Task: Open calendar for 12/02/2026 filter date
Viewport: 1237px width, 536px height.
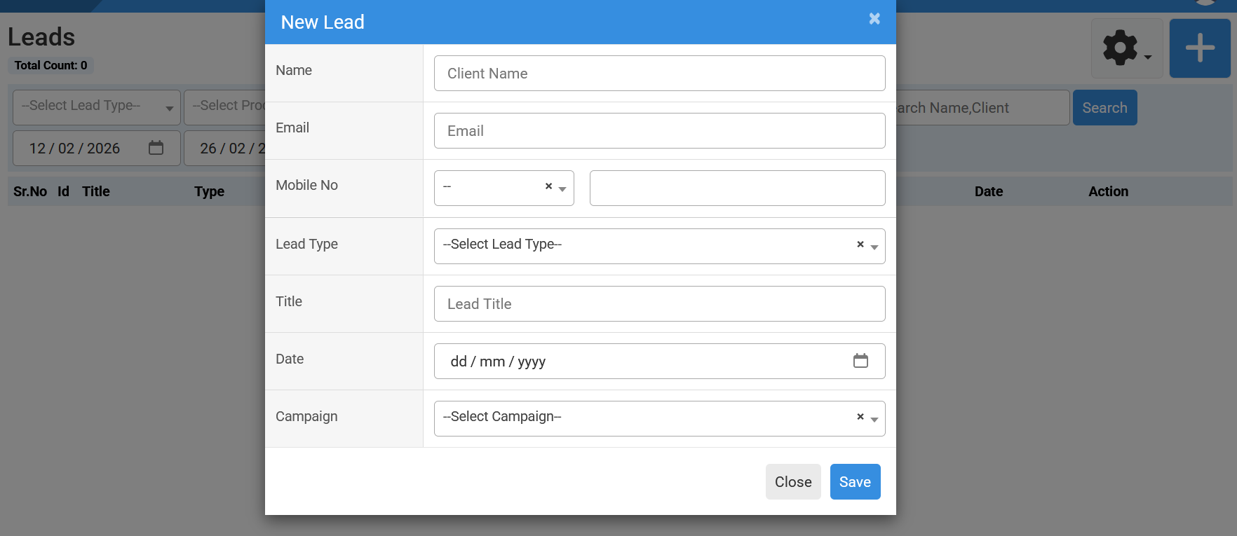Action: click(x=156, y=148)
